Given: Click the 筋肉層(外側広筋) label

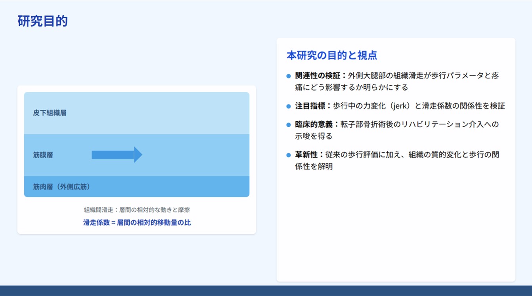Looking at the screenshot, I should pyautogui.click(x=61, y=187).
